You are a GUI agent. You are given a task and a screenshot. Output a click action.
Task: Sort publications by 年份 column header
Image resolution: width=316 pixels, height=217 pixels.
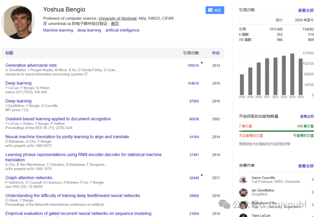(216, 53)
